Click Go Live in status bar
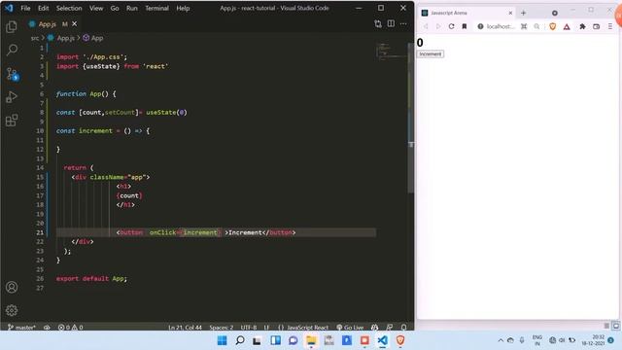 (350, 328)
